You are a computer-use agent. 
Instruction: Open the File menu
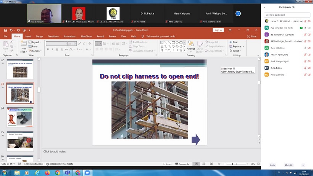[x=6, y=36]
